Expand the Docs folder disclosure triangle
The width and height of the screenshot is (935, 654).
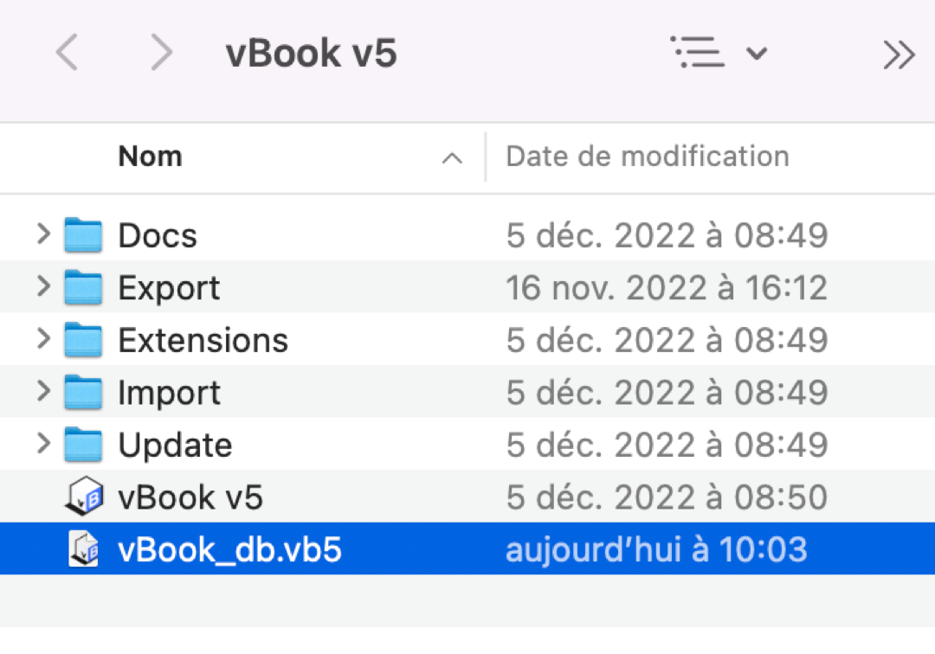point(42,234)
